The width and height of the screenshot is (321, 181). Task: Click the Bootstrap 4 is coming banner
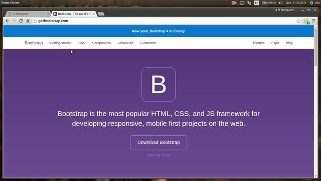click(158, 31)
